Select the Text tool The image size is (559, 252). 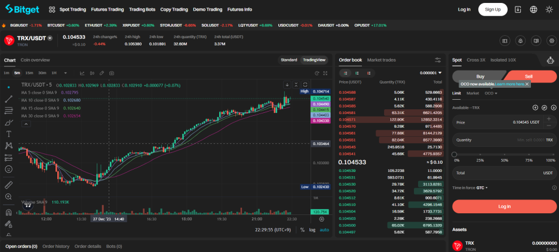8,134
